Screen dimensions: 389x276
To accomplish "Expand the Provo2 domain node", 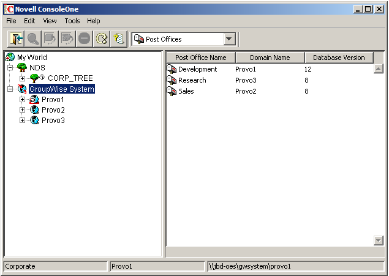I will tap(22, 110).
